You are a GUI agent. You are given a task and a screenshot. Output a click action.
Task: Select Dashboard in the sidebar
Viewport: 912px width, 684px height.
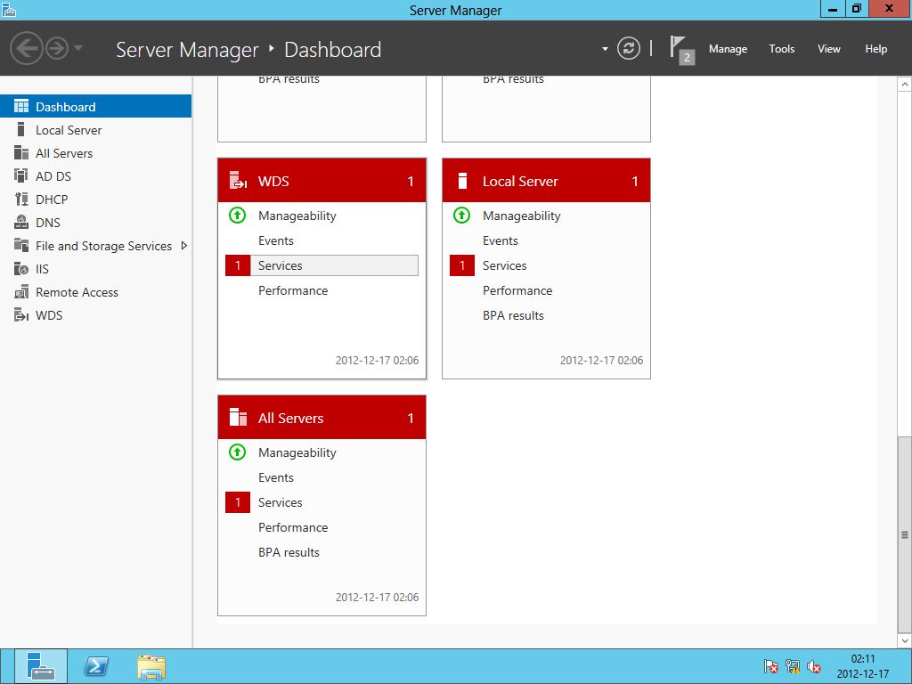pos(95,107)
